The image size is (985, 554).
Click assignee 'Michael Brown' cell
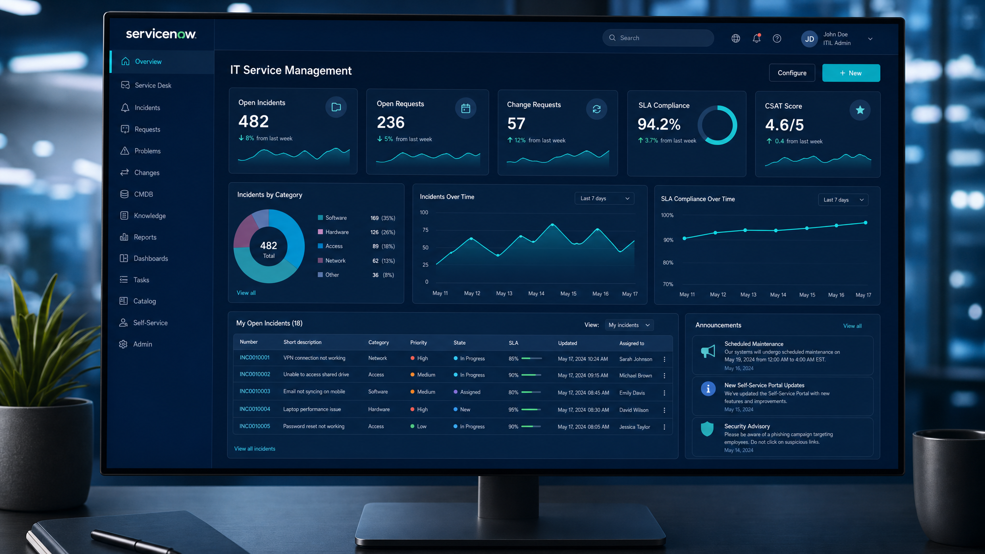pos(636,376)
